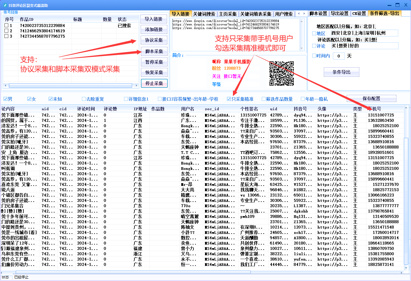Click the left arrow beside 用户搜索 tab
411x281 pixels.
click(299, 14)
